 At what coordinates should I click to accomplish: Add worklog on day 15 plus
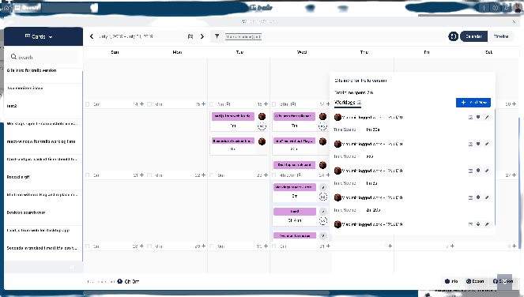(204, 104)
